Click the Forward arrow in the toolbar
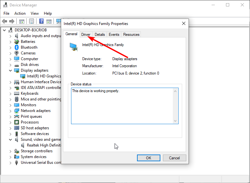This screenshot has height=183, width=250. click(x=12, y=21)
